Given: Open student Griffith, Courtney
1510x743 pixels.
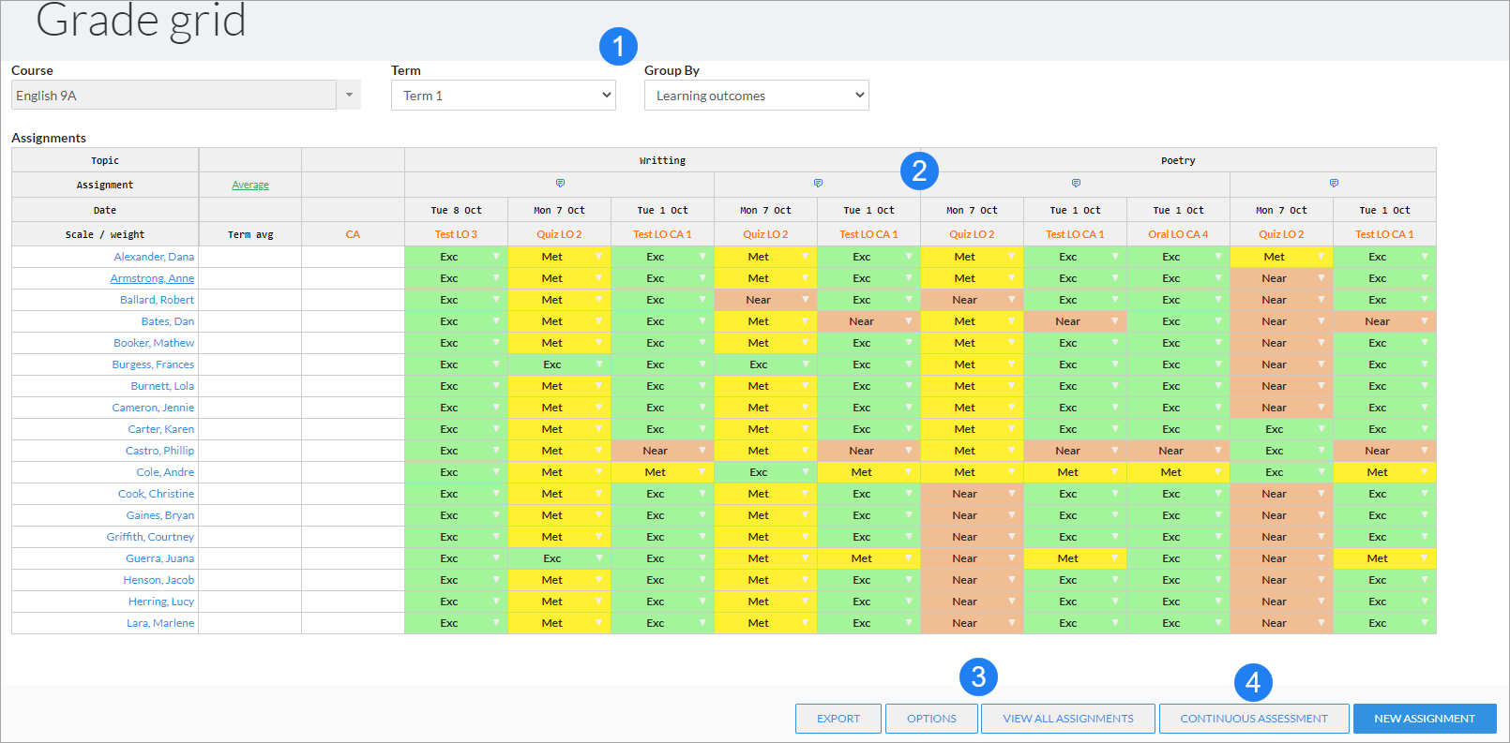Looking at the screenshot, I should click(x=150, y=537).
